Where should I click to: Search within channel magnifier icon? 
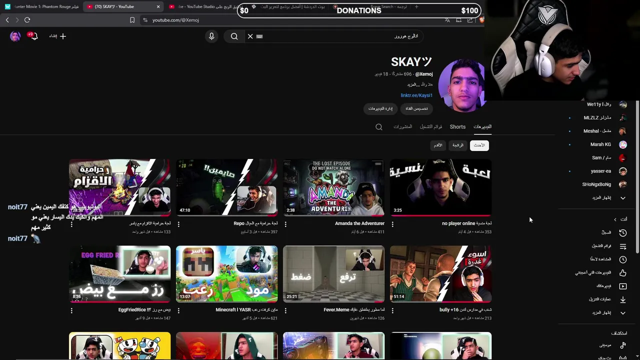pos(379,127)
